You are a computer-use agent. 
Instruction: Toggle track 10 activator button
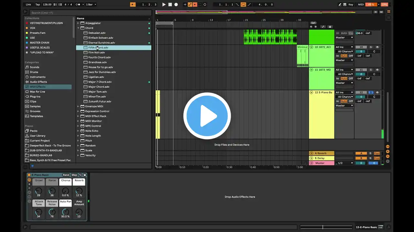(x=361, y=47)
